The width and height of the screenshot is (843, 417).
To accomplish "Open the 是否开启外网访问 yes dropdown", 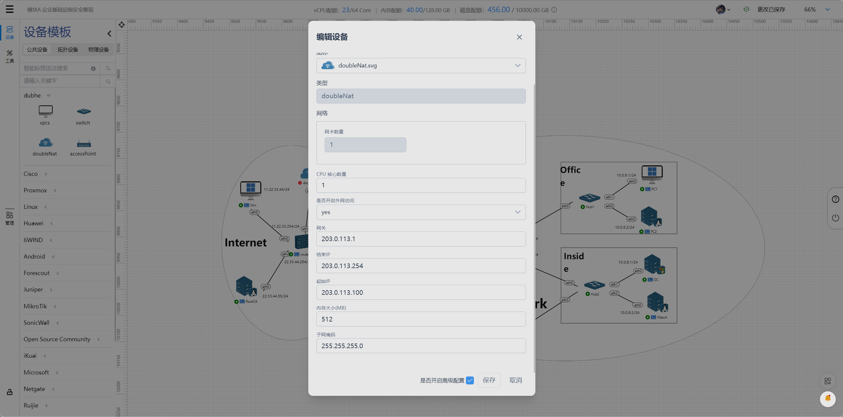I will (421, 212).
